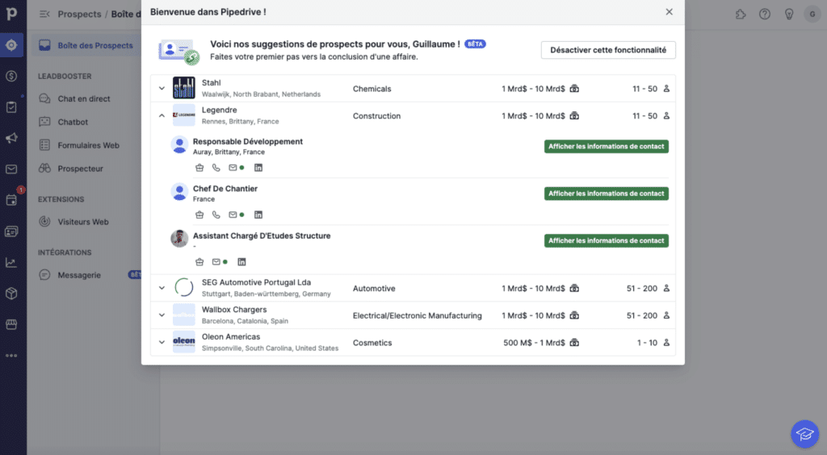Viewport: 827px width, 455px height.
Task: Open the Contacts card icon in sidebar
Action: [x=11, y=232]
